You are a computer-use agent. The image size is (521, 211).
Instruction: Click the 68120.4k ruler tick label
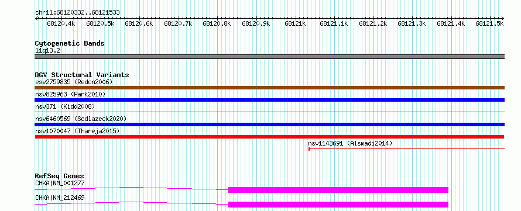click(61, 23)
